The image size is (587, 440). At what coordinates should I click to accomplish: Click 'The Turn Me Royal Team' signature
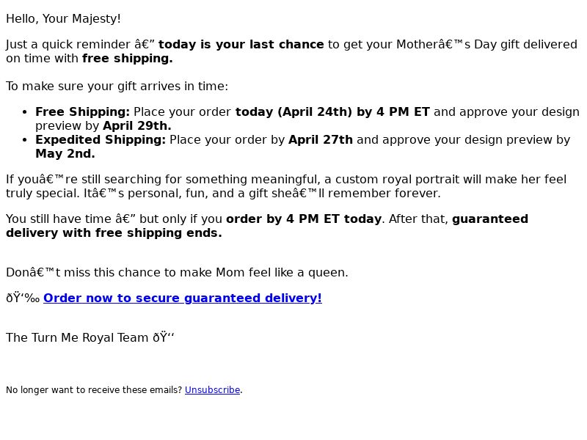(x=77, y=337)
